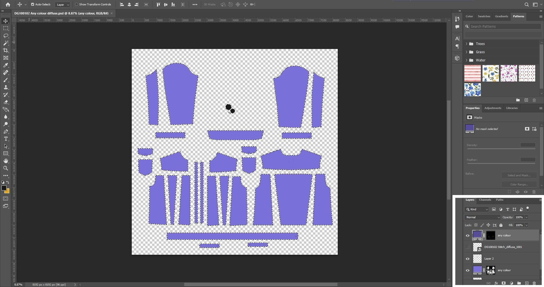544x287 pixels.
Task: Select the Move tool
Action: (6, 21)
